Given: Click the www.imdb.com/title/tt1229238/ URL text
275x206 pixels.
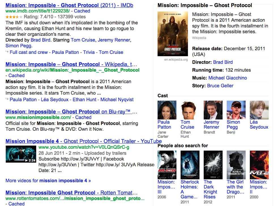Looking at the screenshot, I should (x=38, y=11).
